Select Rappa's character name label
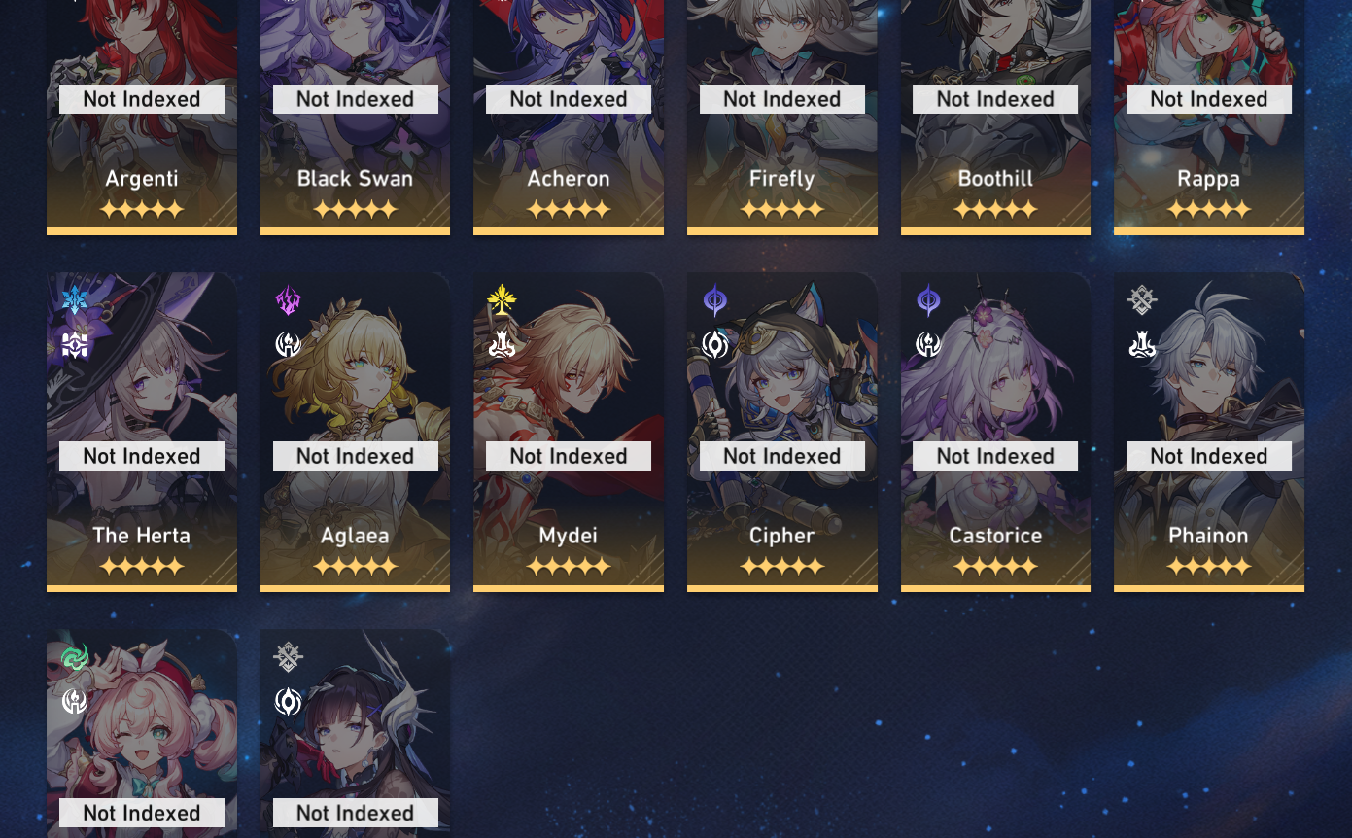The image size is (1352, 838). [1208, 179]
